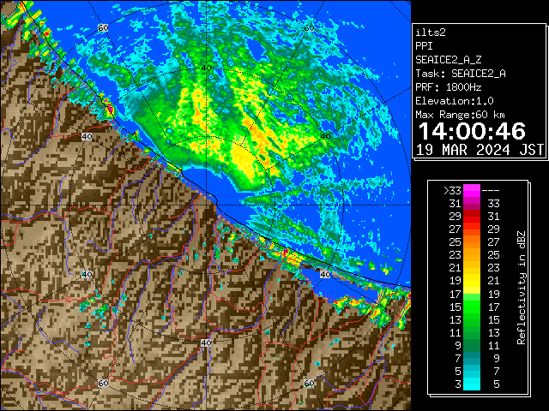Click the yellow 19–21 dBZ color swatch
Viewport: 549px width, 411px height.
[472, 281]
